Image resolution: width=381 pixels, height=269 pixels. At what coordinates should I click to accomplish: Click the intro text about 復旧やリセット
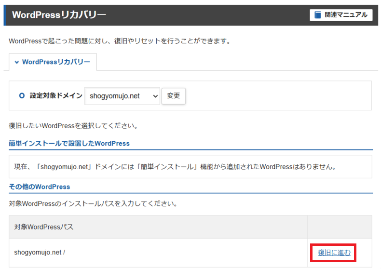pos(120,41)
